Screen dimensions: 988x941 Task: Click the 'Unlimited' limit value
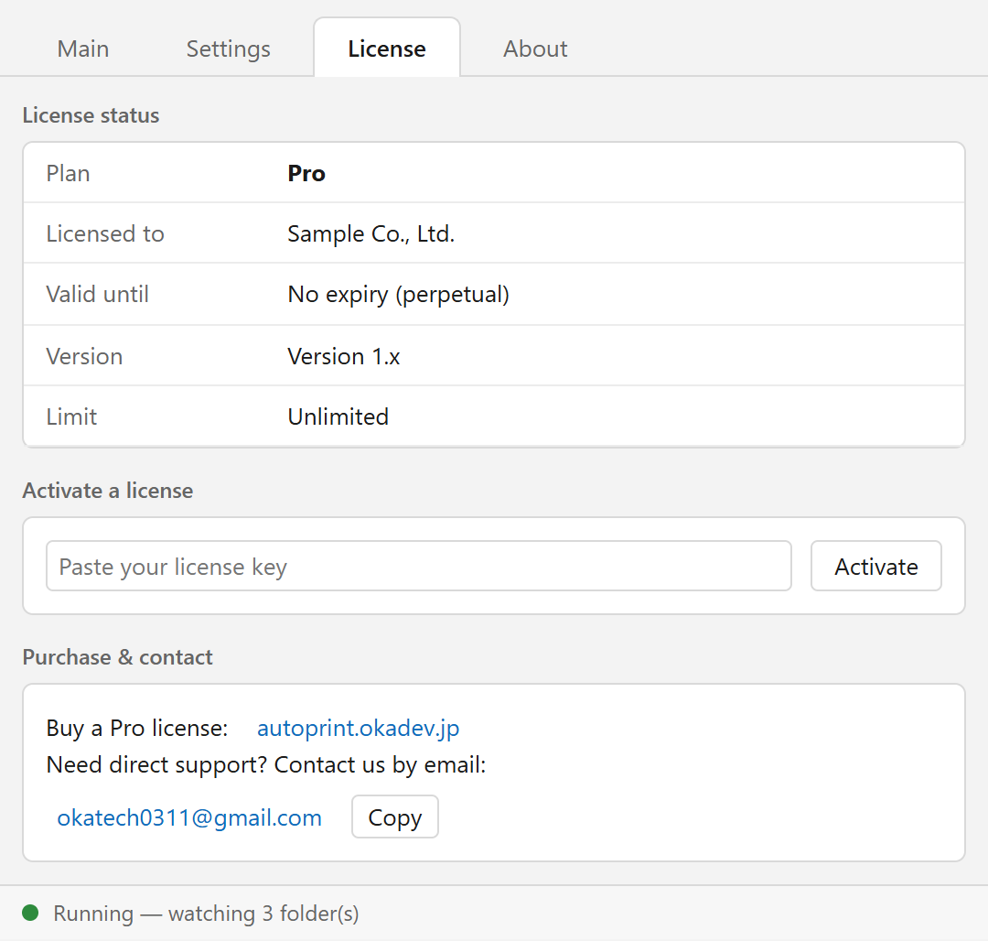[x=338, y=416]
